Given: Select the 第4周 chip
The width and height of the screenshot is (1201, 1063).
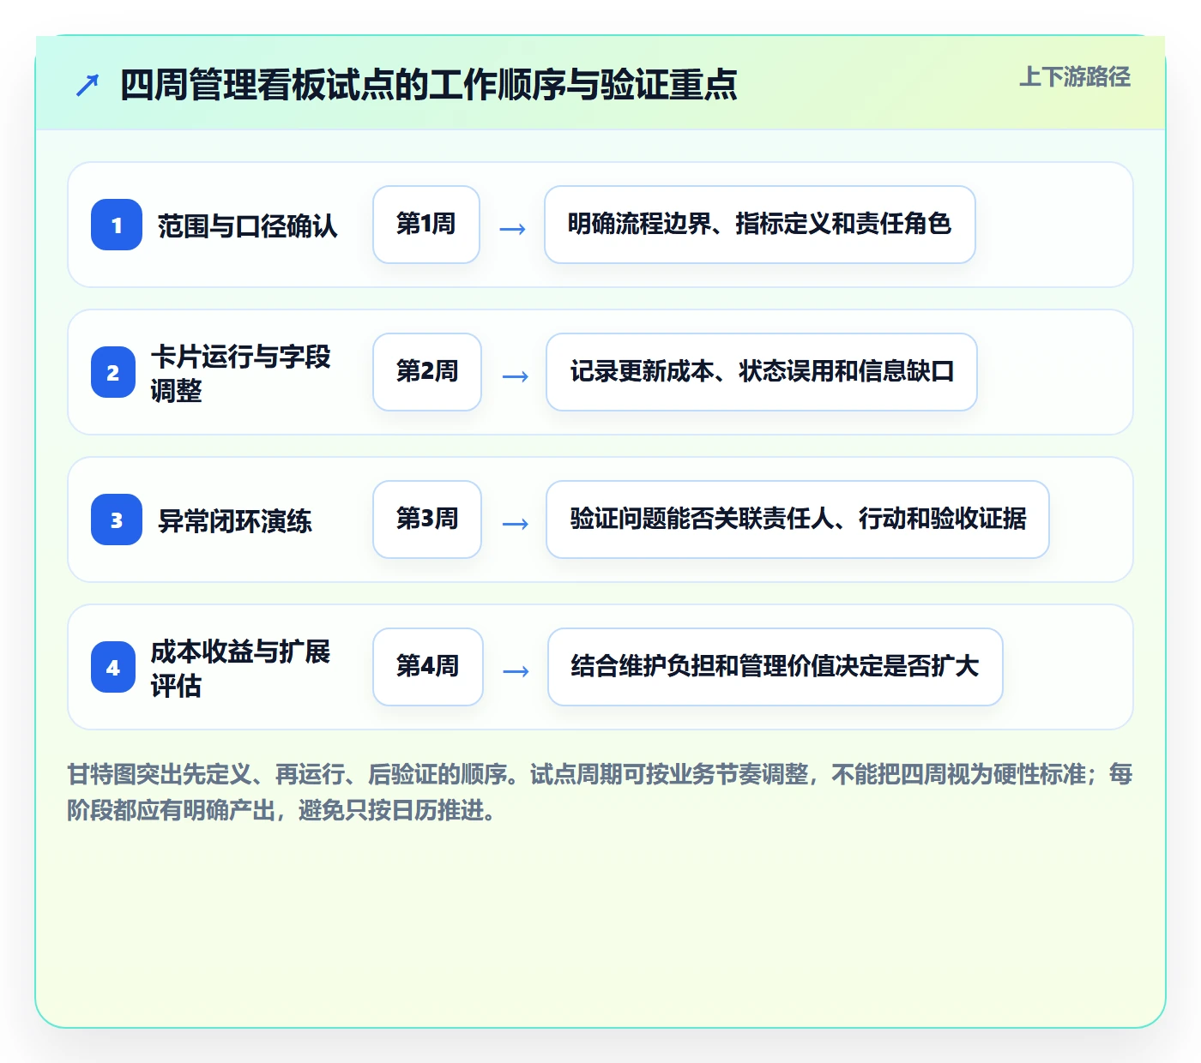Looking at the screenshot, I should point(428,667).
